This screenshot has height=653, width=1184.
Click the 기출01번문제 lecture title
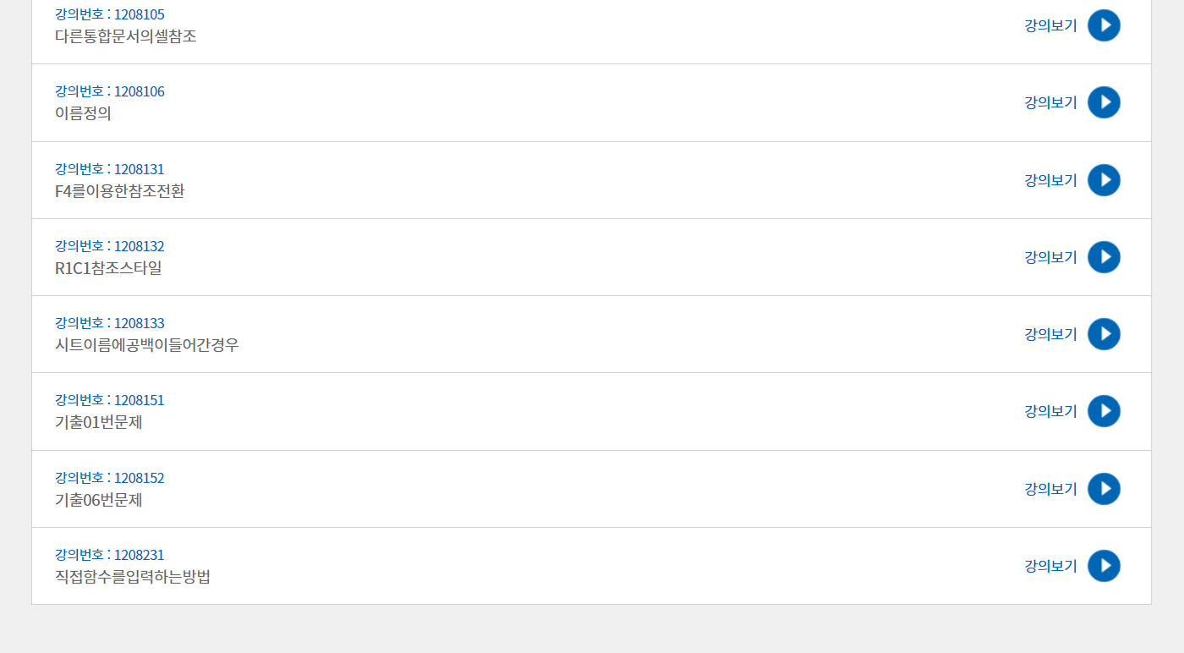(99, 422)
